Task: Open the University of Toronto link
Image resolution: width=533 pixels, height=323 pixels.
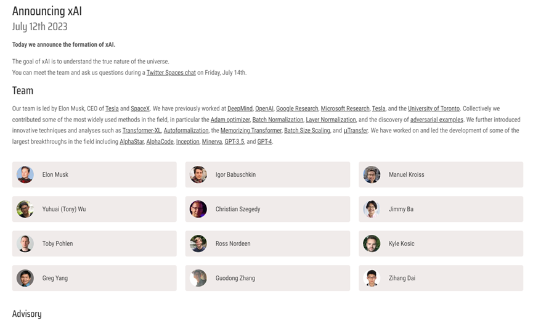Action: pyautogui.click(x=434, y=108)
